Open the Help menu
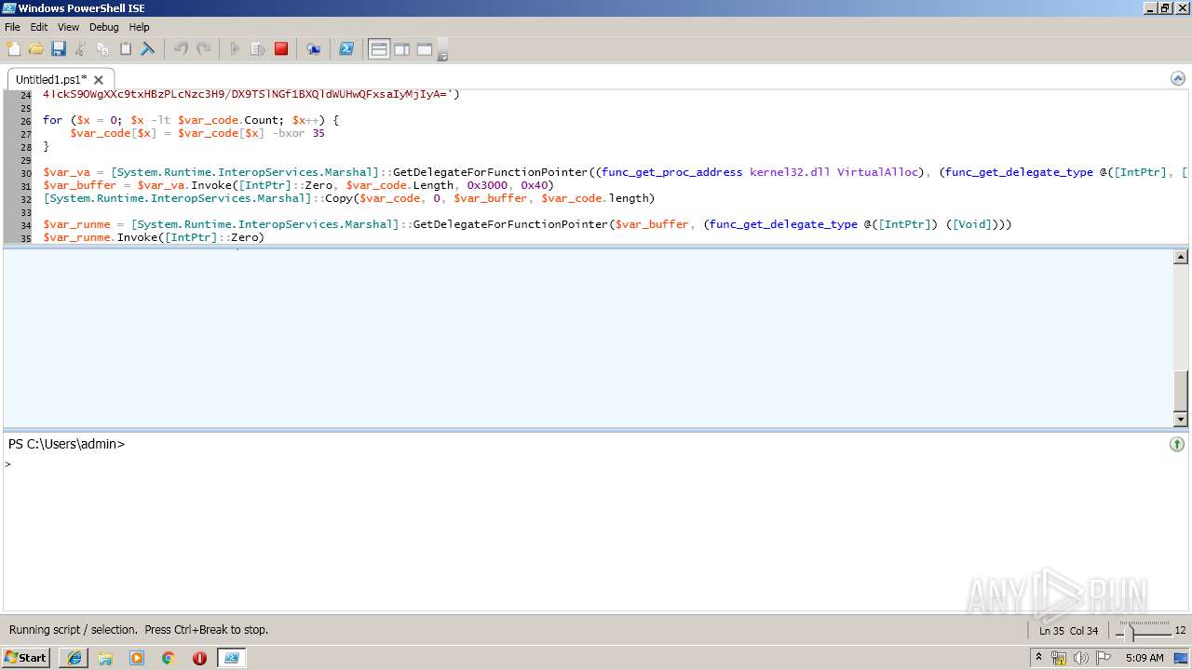The image size is (1192, 670). click(139, 27)
